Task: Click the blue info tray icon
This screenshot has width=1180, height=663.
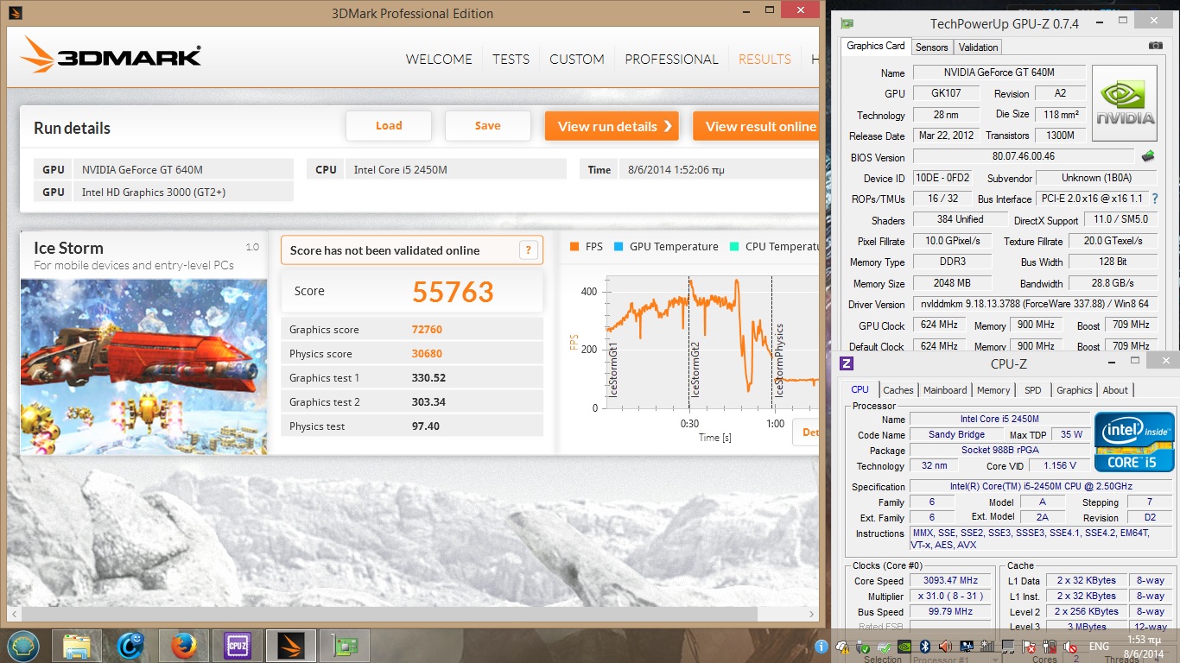Action: click(x=822, y=646)
